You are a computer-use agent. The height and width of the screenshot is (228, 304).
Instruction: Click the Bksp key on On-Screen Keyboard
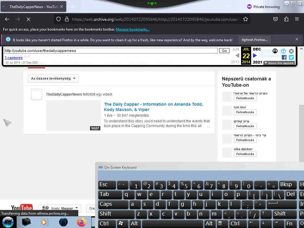click(288, 185)
